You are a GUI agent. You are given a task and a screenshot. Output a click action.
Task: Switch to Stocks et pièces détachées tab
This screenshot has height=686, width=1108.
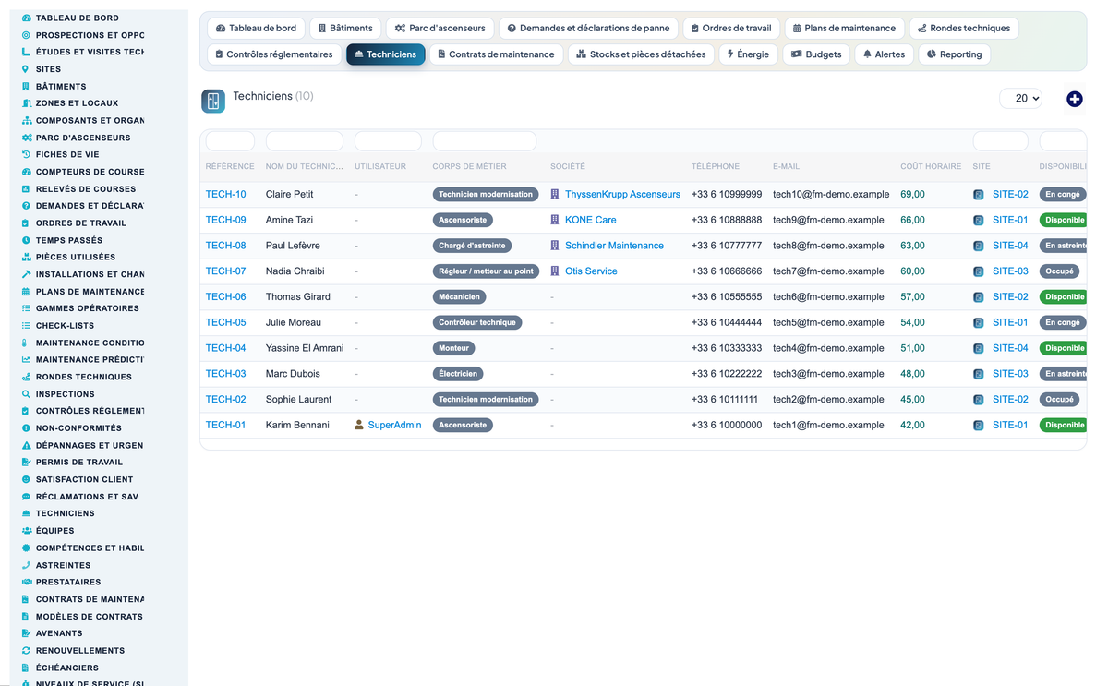tap(641, 54)
